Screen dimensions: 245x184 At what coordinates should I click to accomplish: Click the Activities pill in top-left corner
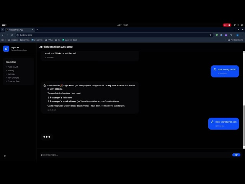coord(4,25)
